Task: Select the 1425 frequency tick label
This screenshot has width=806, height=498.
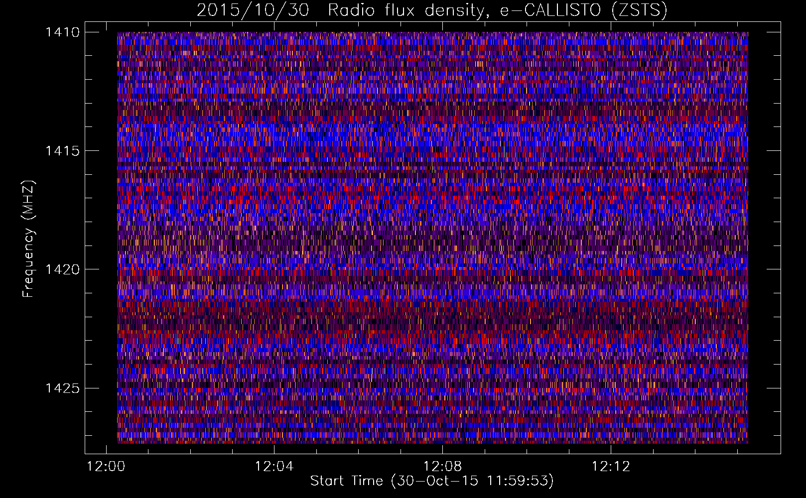Action: (62, 388)
